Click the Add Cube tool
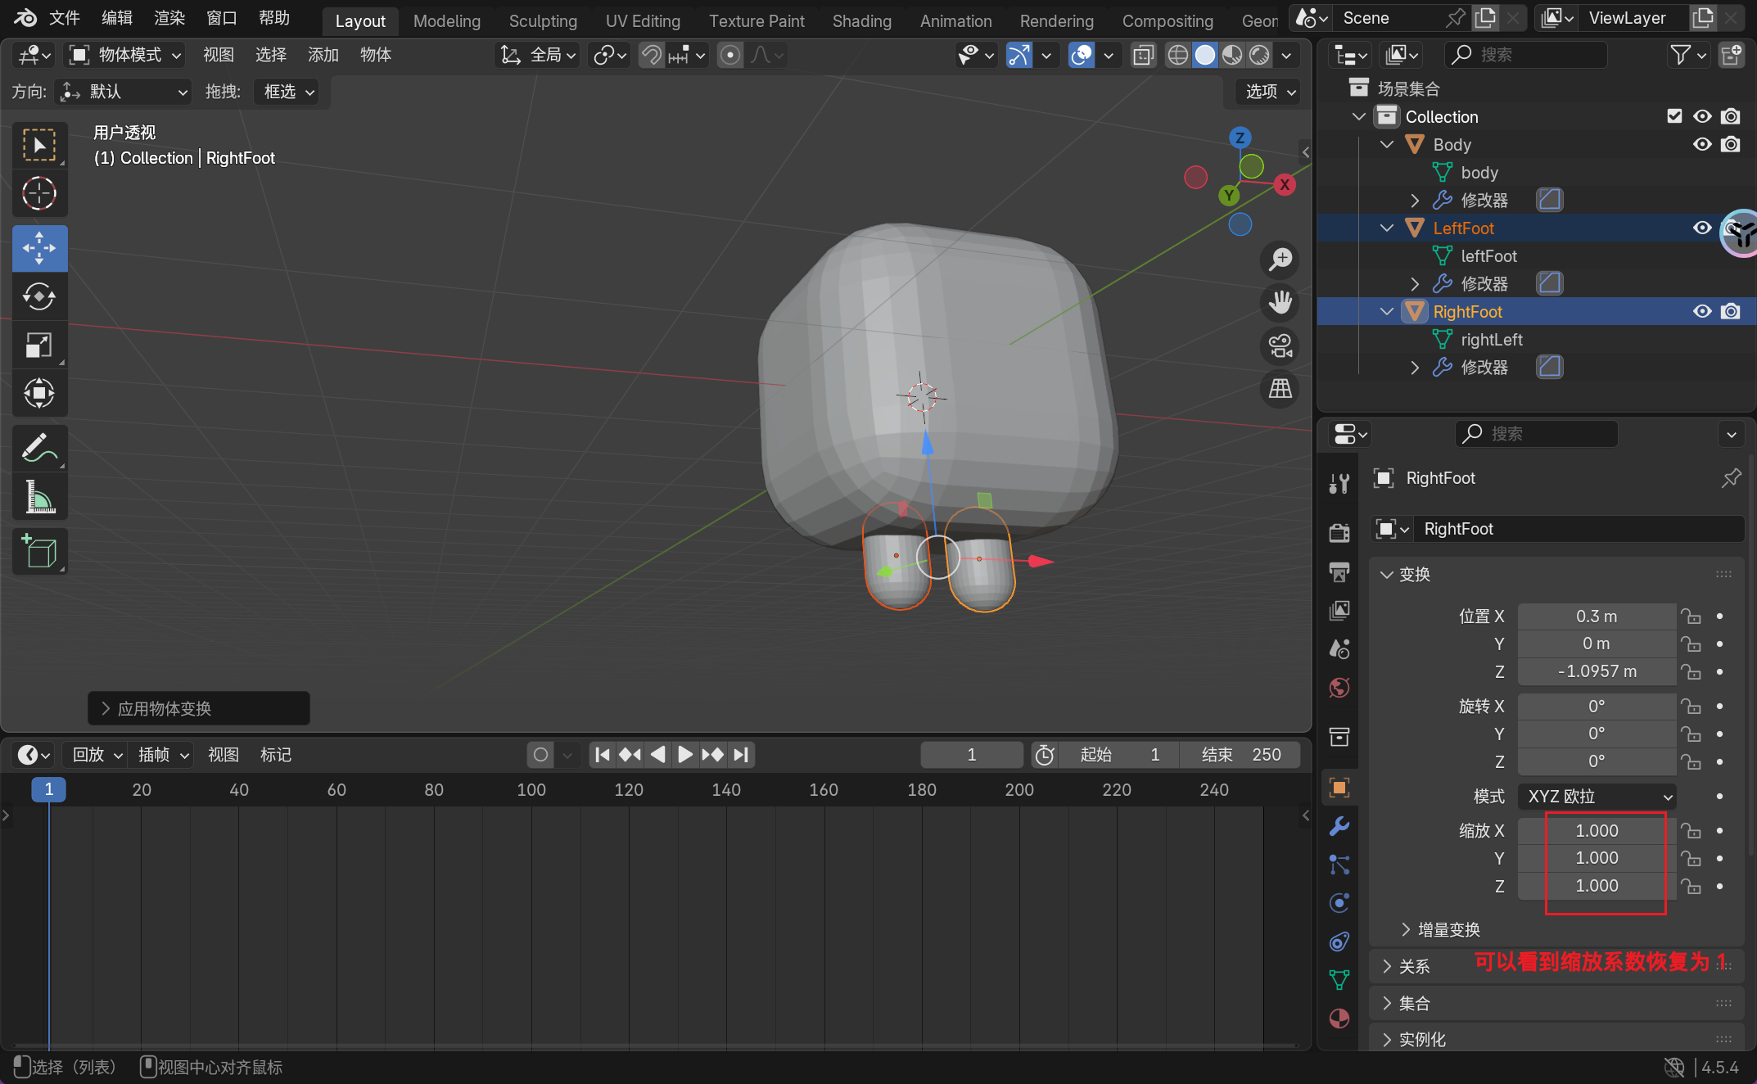The height and width of the screenshot is (1084, 1757). coord(38,552)
